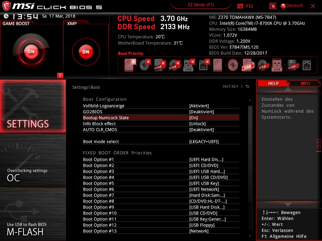Click the UEFI USB key boot icon
Image resolution: width=322 pixels, height=241 pixels.
[189, 65]
